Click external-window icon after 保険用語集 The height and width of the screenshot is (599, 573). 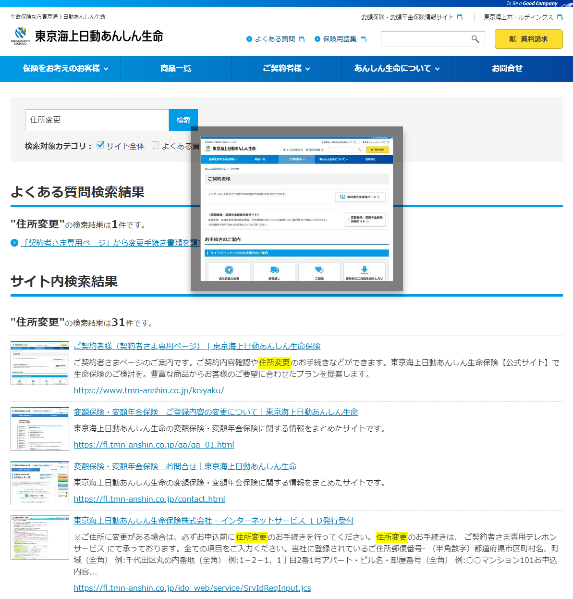pos(364,39)
